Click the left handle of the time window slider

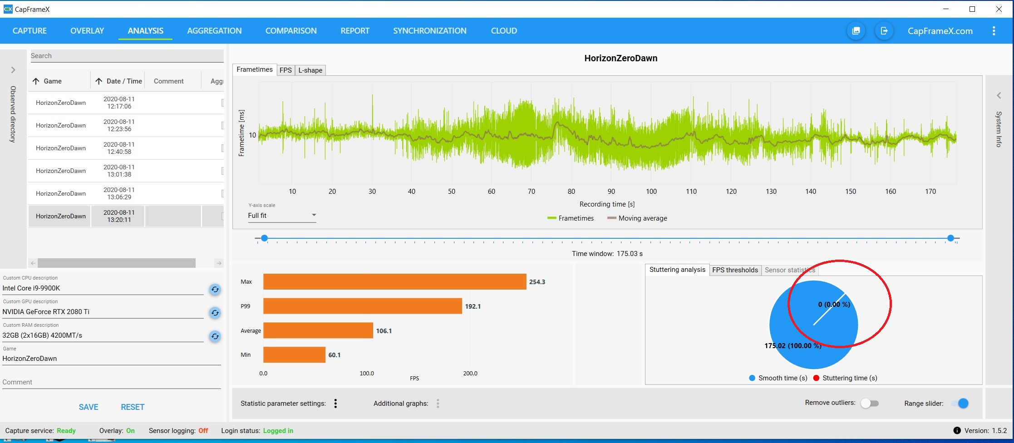(x=264, y=238)
